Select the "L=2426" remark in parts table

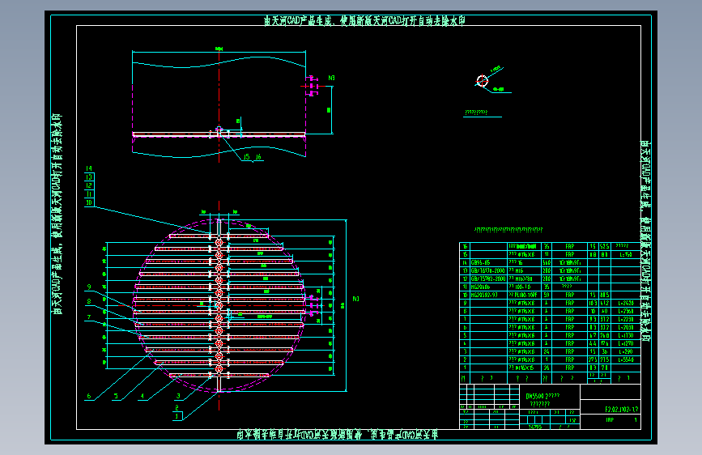pyautogui.click(x=626, y=303)
